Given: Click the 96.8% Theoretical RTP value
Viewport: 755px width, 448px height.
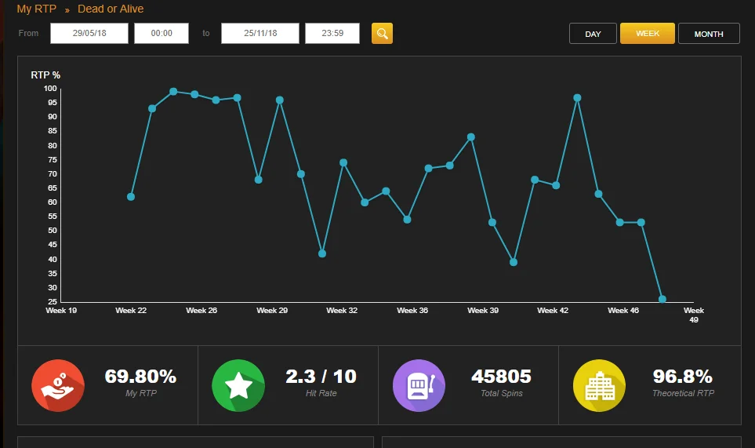Looking at the screenshot, I should 682,377.
